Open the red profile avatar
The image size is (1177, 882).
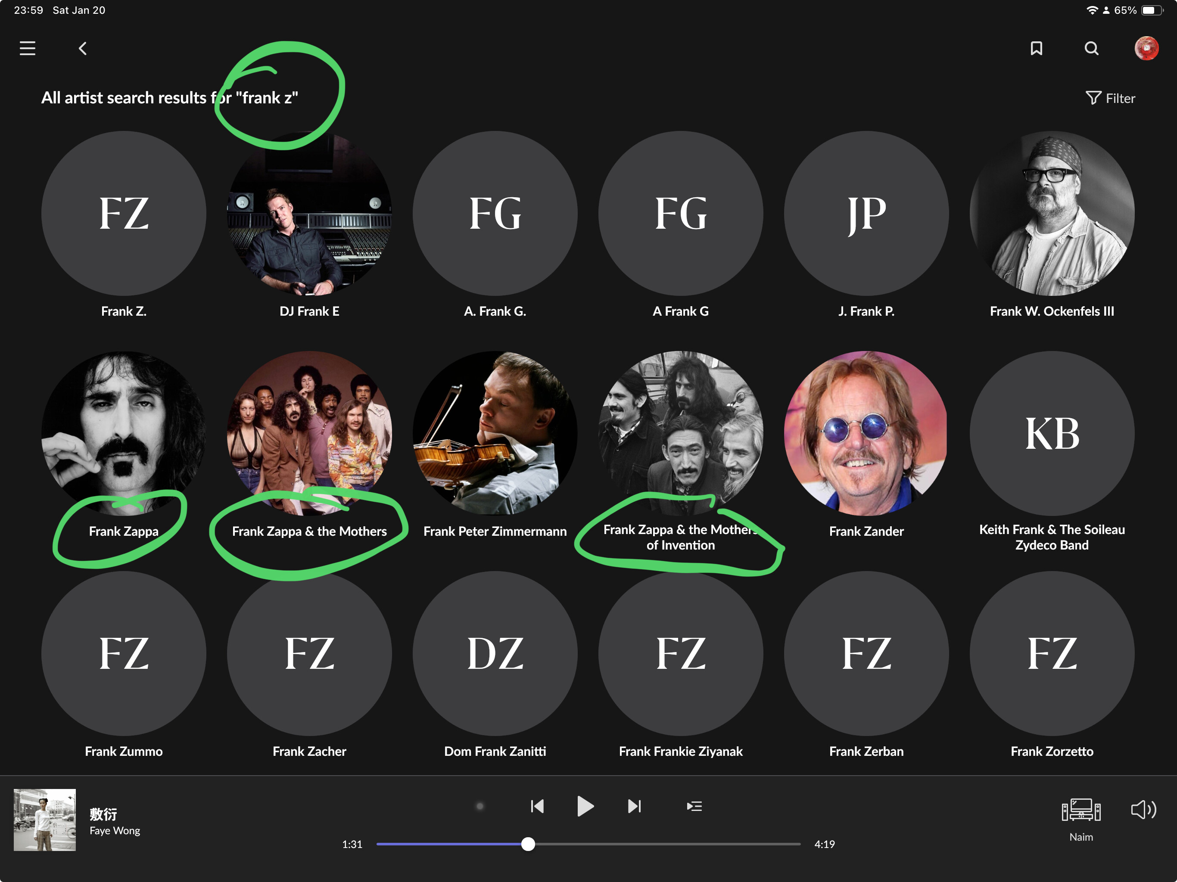tap(1146, 48)
